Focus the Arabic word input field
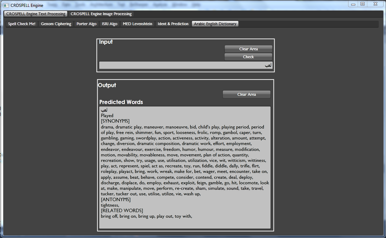This screenshot has width=386, height=238. (186, 65)
